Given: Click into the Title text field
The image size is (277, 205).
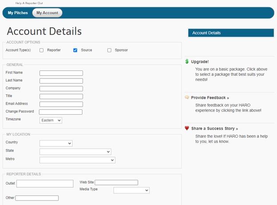Looking at the screenshot, I should 61,97.
